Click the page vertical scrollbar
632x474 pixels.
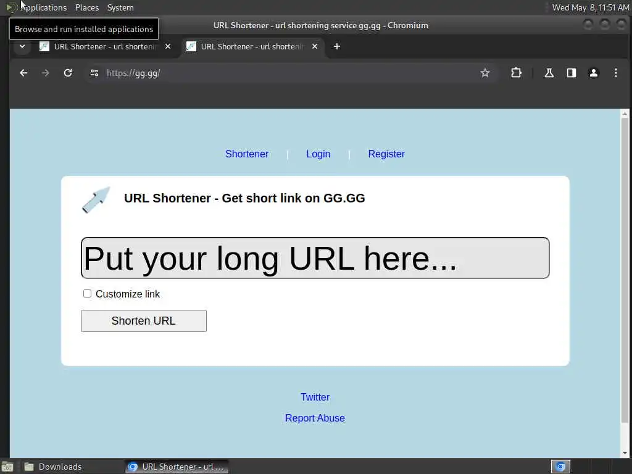(x=625, y=270)
